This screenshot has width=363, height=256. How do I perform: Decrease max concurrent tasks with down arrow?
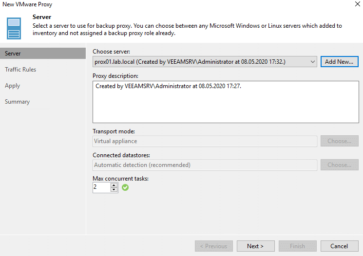(x=114, y=190)
